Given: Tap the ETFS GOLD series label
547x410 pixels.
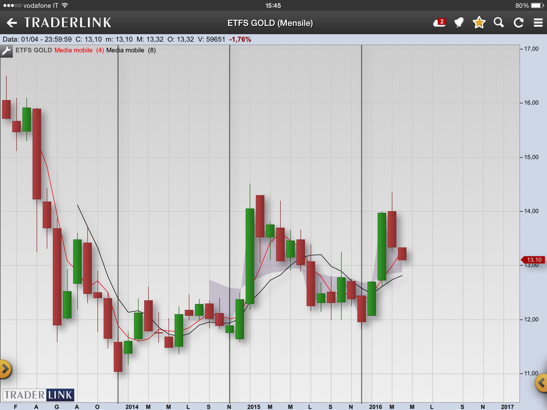Looking at the screenshot, I should [34, 50].
